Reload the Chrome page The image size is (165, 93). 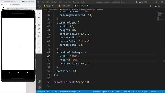7,5
